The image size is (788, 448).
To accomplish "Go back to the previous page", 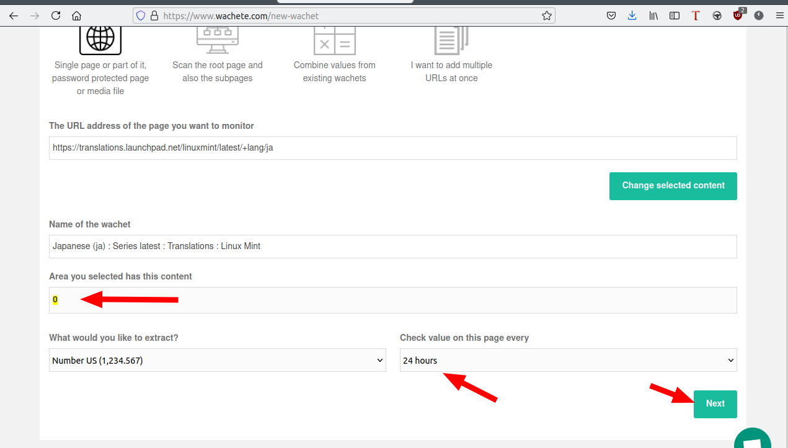I will tap(14, 16).
